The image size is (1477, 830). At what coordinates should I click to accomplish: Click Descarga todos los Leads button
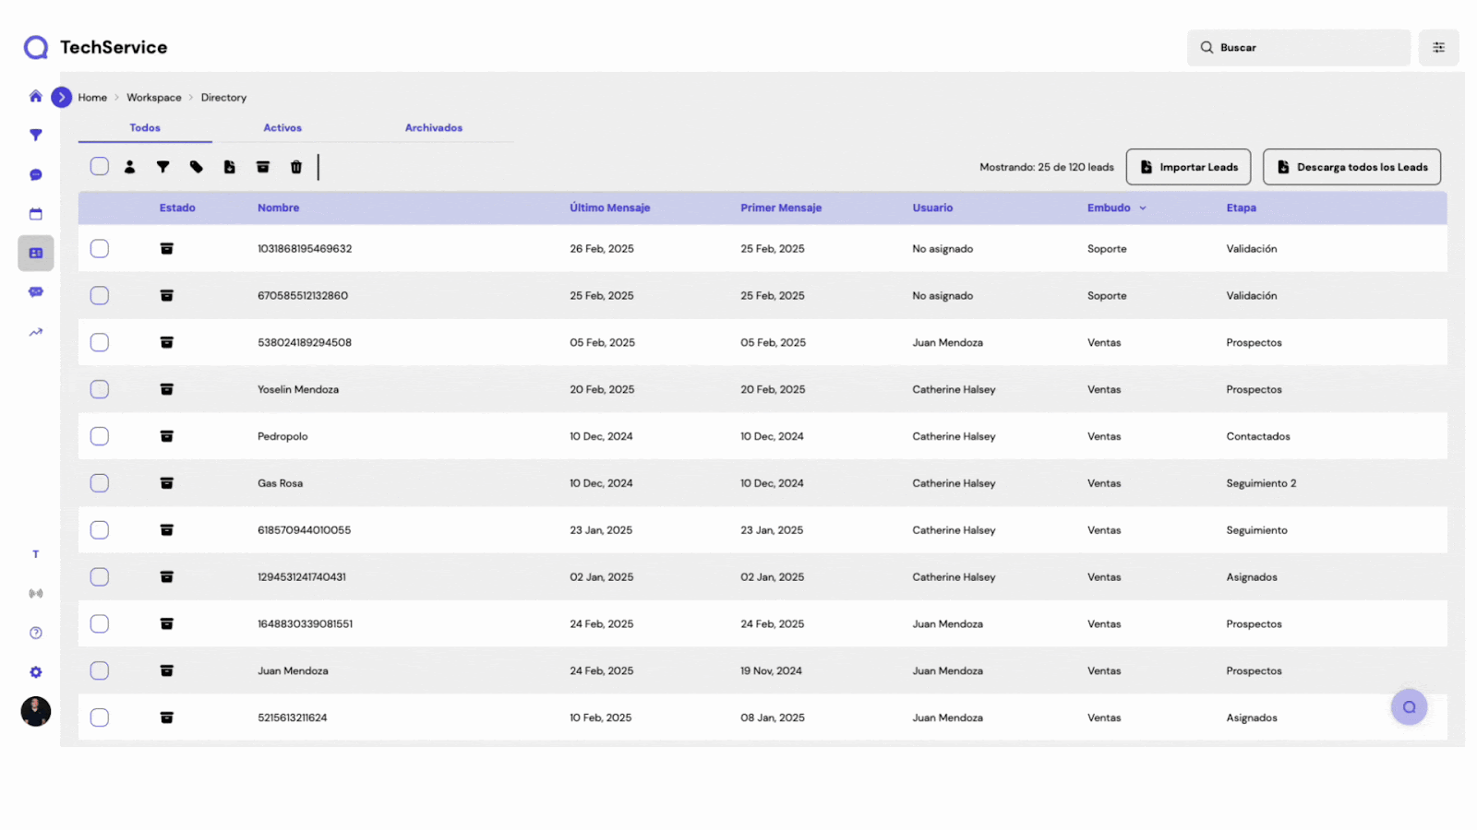pyautogui.click(x=1351, y=167)
